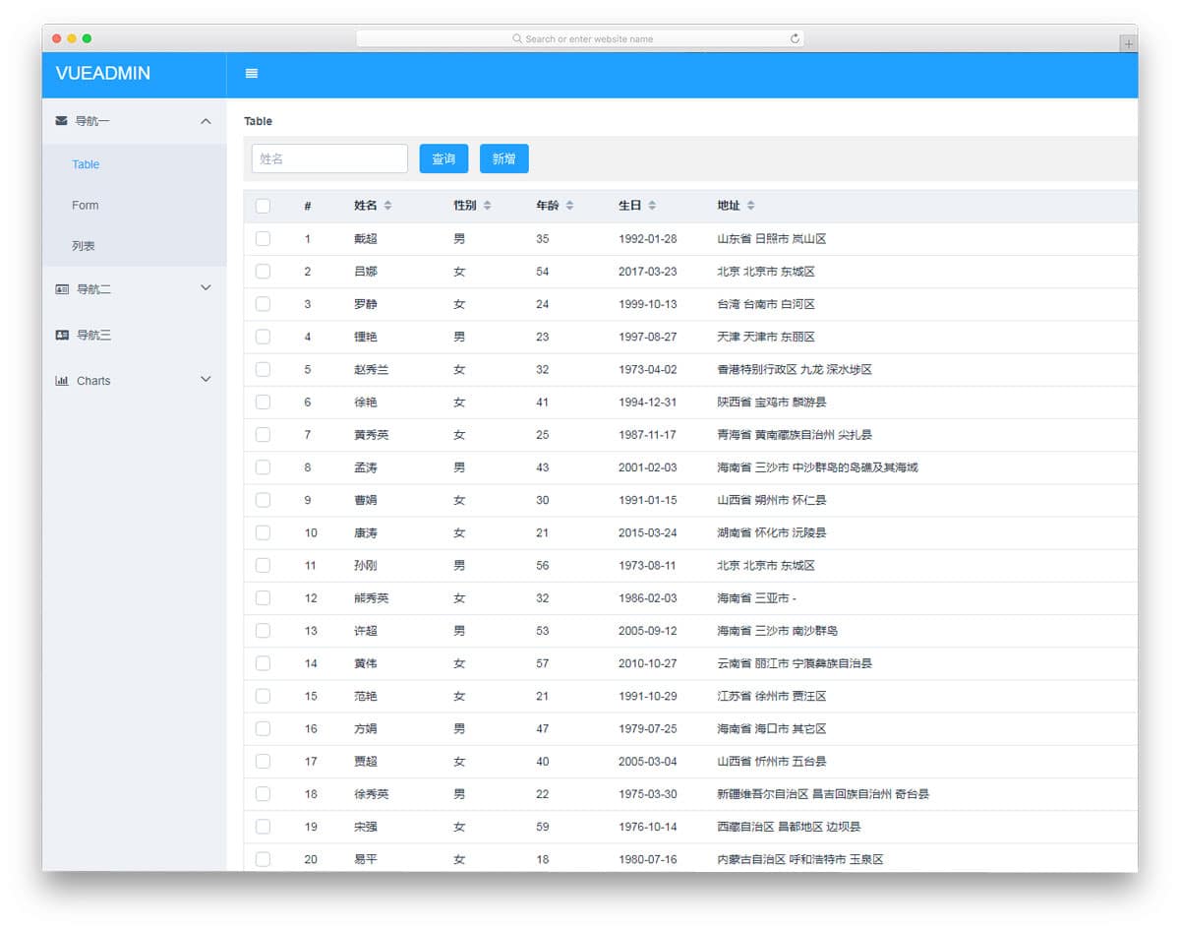Viewport: 1180px width, 931px height.
Task: Toggle the select-all checkbox in table header
Action: (x=263, y=206)
